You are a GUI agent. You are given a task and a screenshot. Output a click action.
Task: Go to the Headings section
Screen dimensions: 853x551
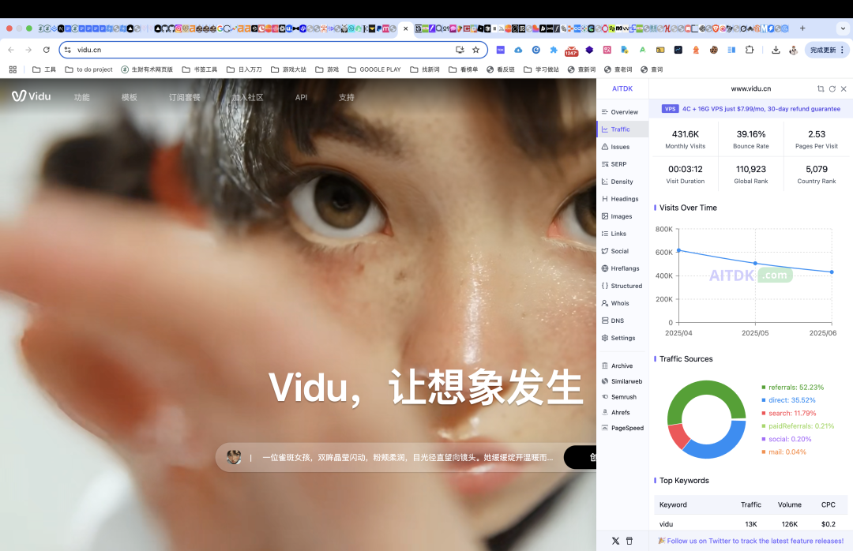tap(620, 199)
